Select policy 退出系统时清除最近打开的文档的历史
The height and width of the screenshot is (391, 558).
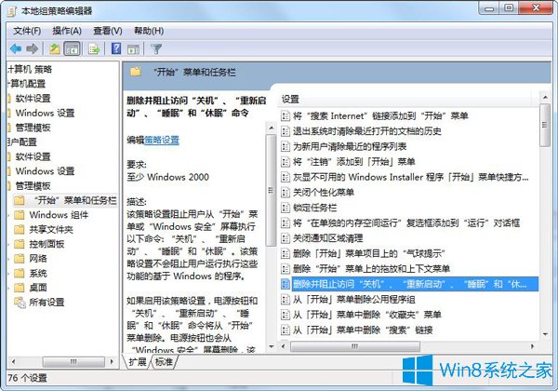tap(361, 131)
